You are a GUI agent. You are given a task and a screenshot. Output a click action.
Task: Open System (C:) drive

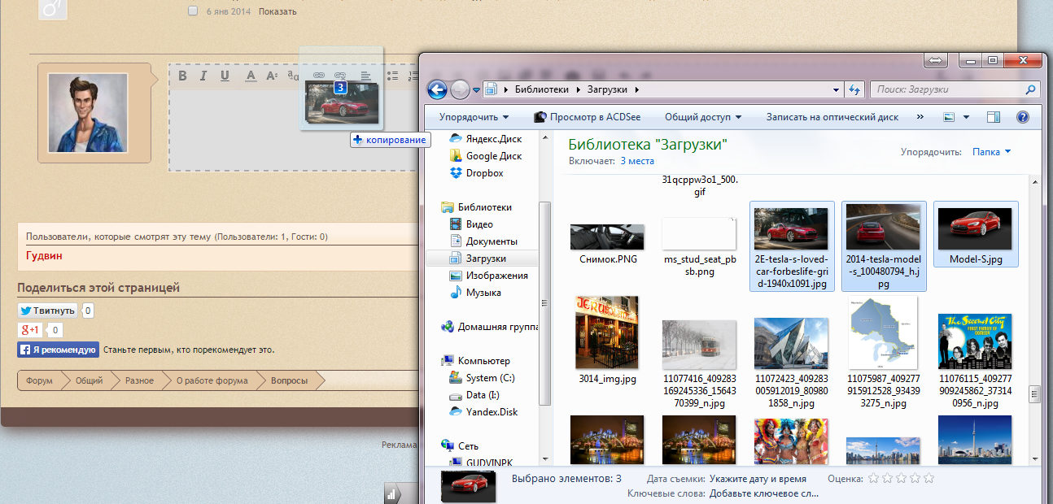(483, 378)
